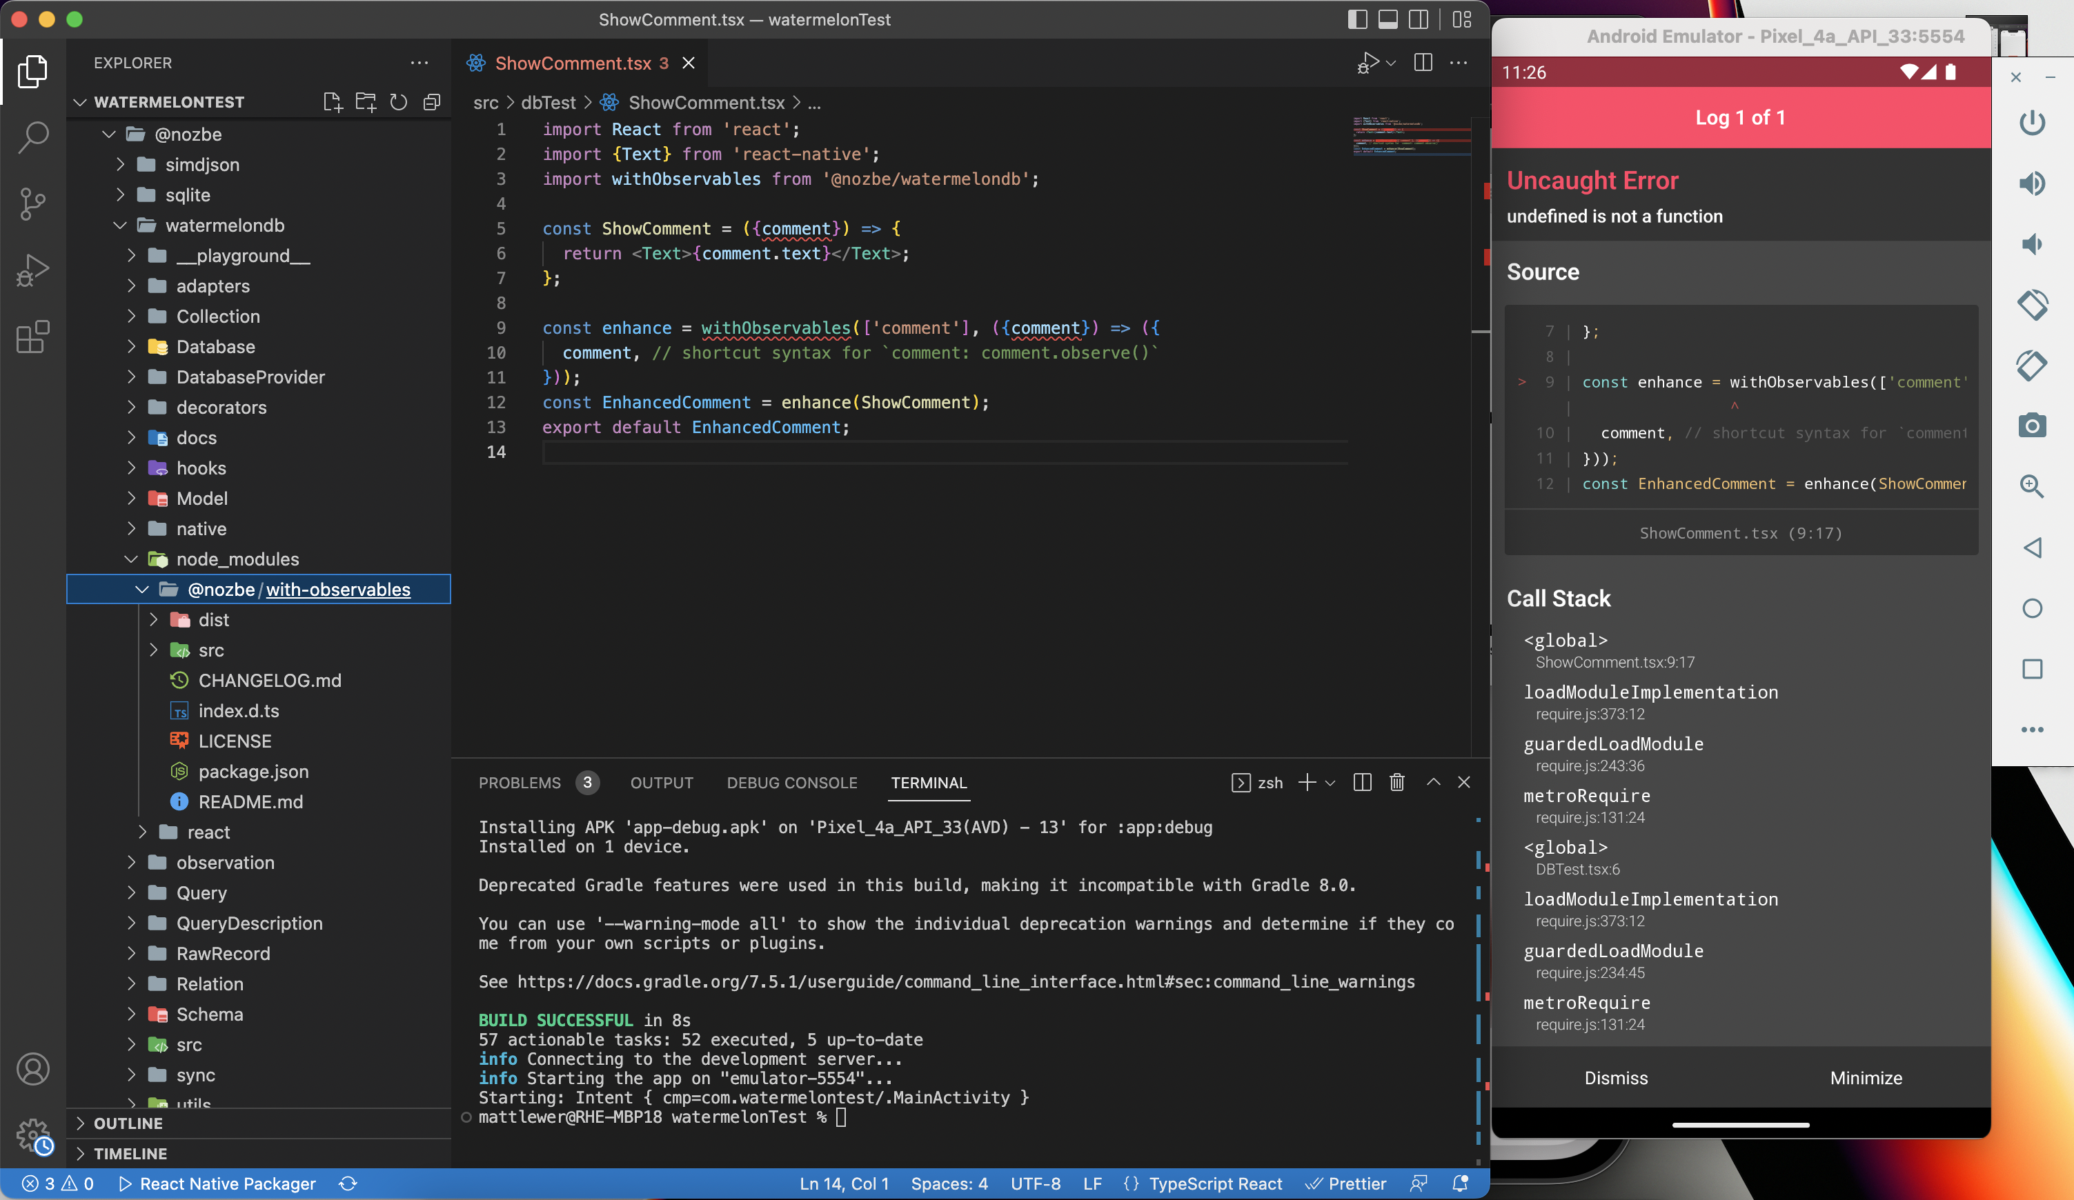Lower the emulator volume
This screenshot has height=1200, width=2074.
coord(2033,244)
